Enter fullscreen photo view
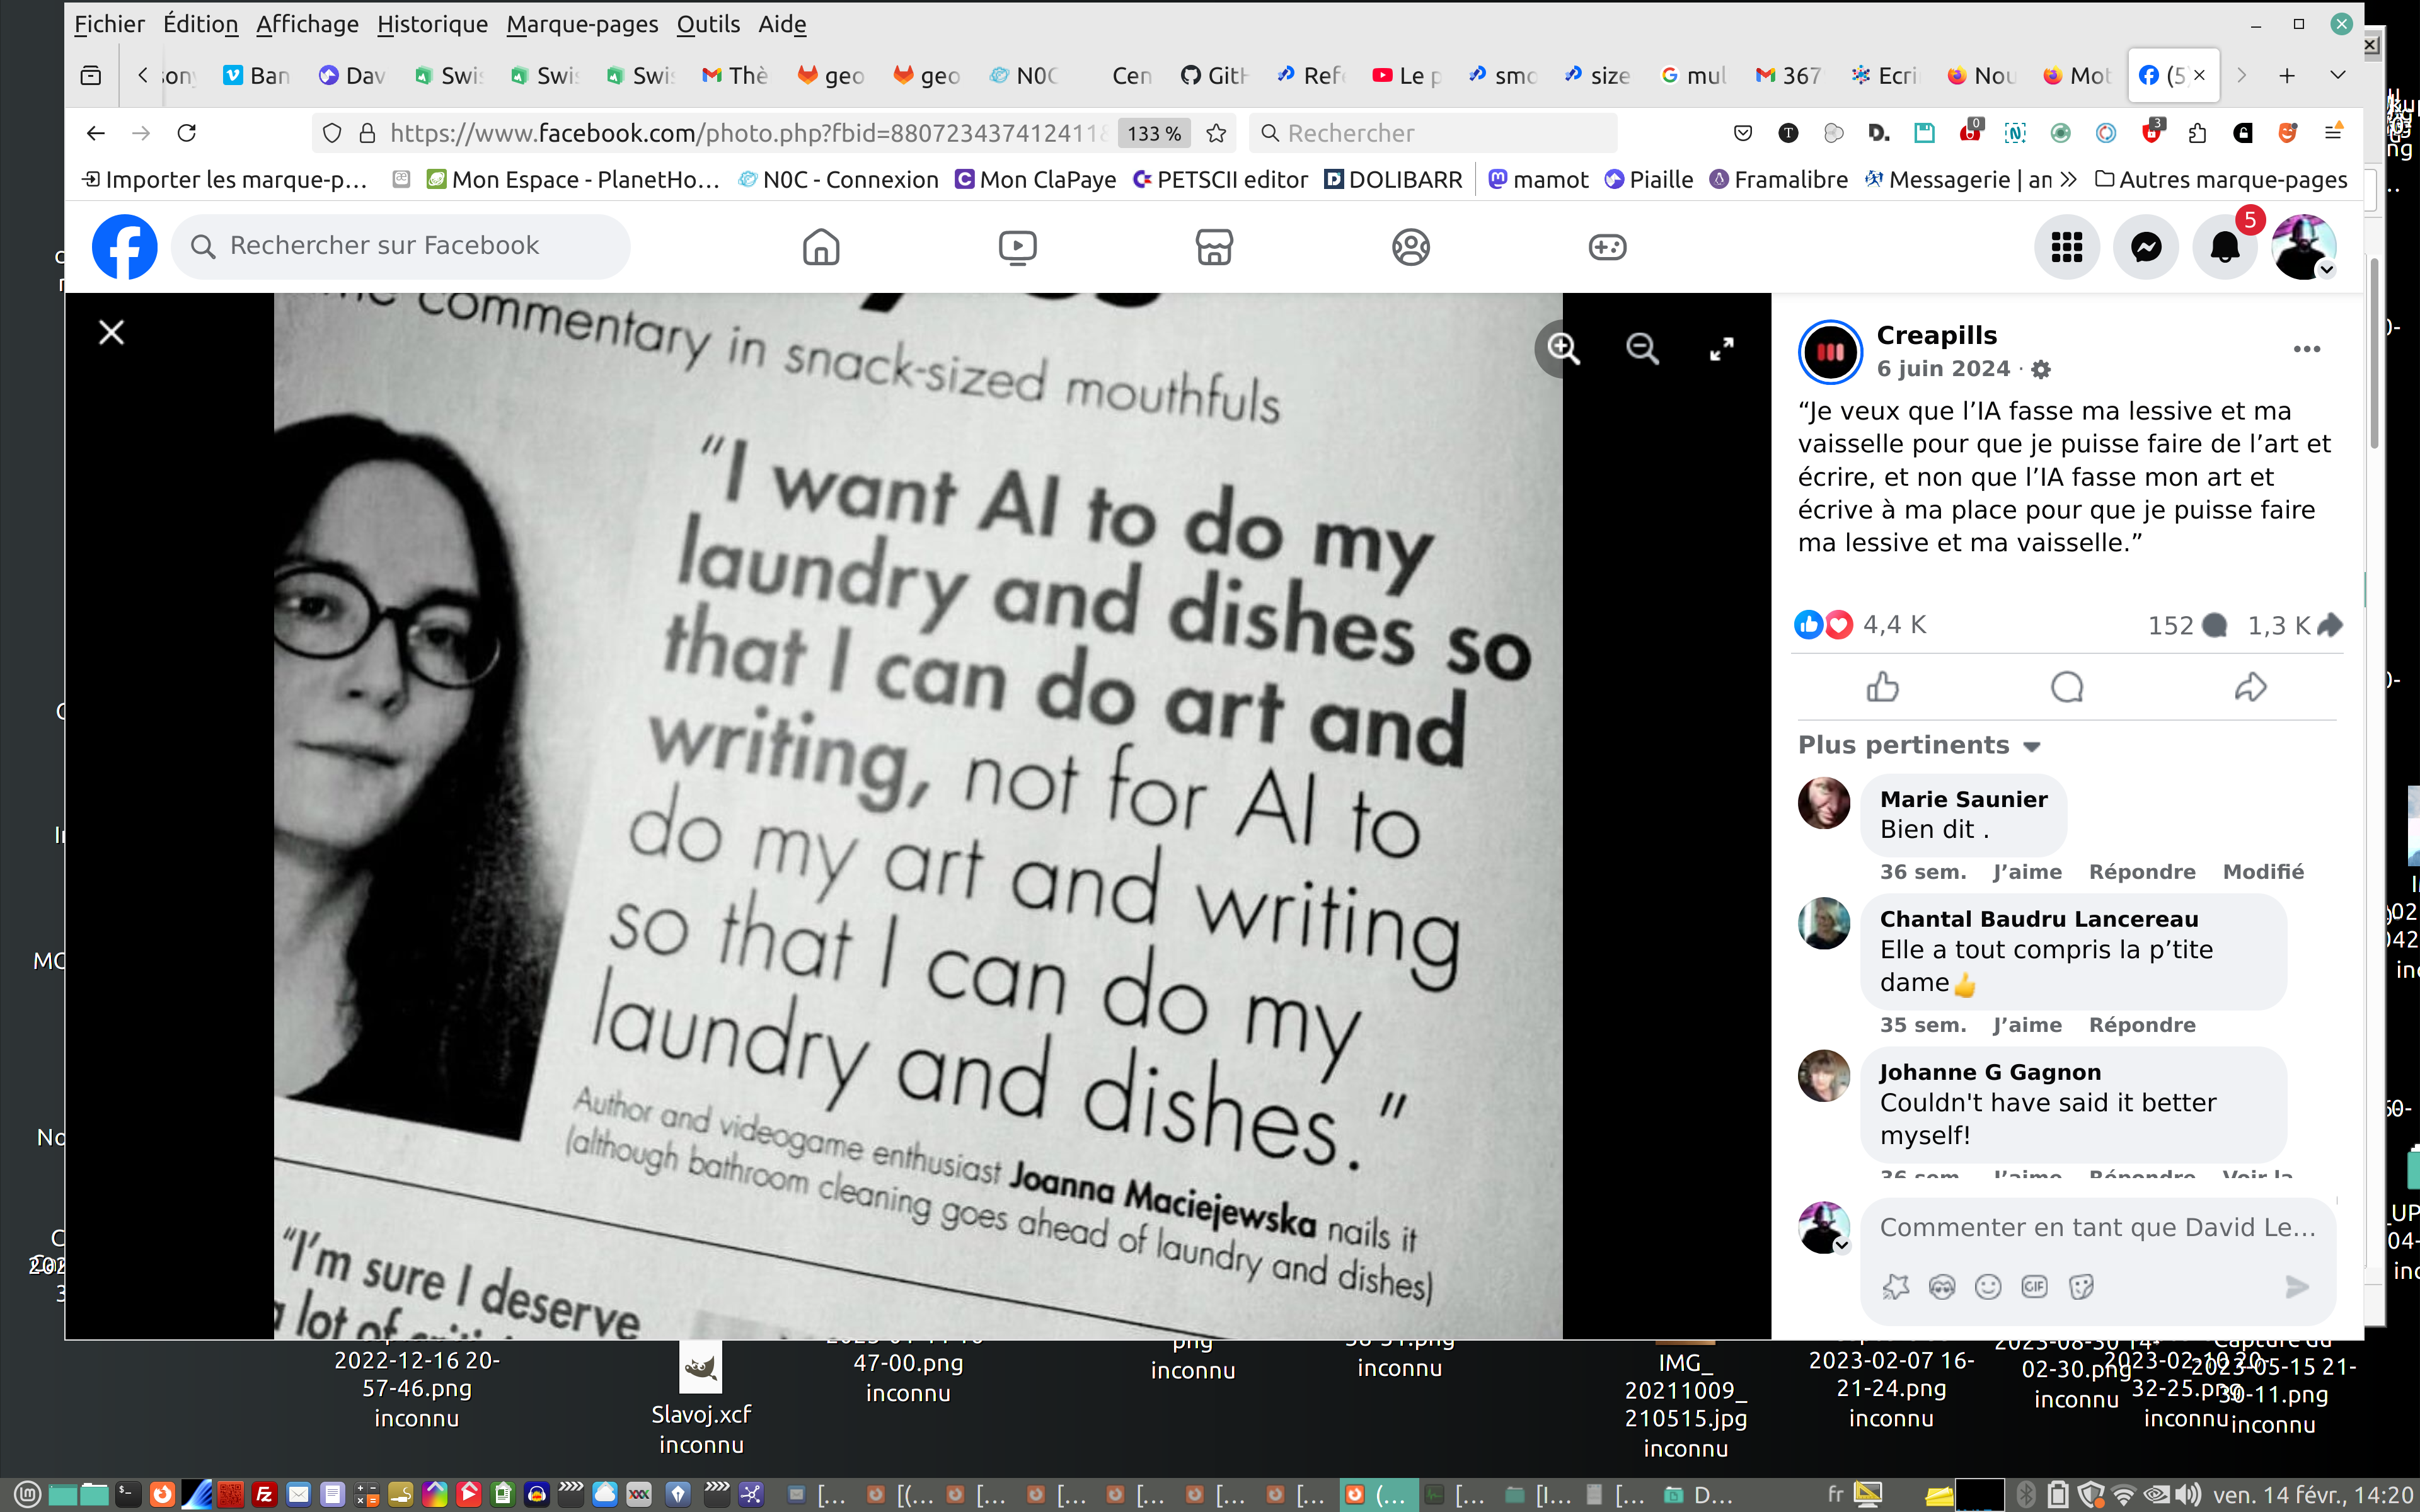This screenshot has height=1512, width=2420. click(1721, 348)
